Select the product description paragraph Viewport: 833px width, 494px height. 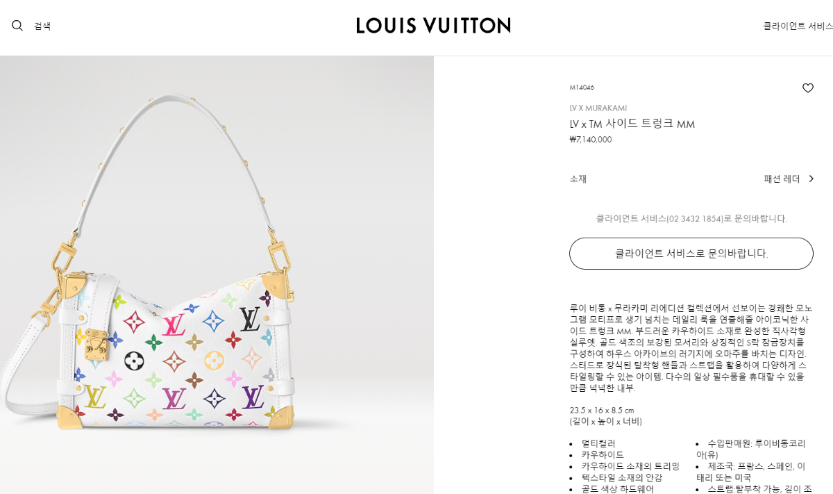click(x=691, y=348)
